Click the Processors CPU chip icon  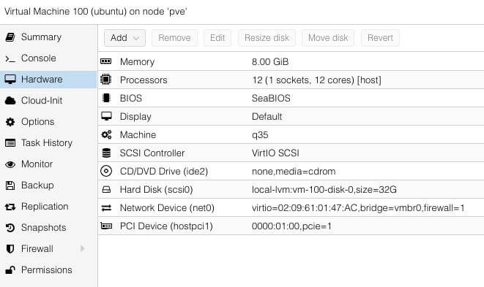pyautogui.click(x=106, y=80)
